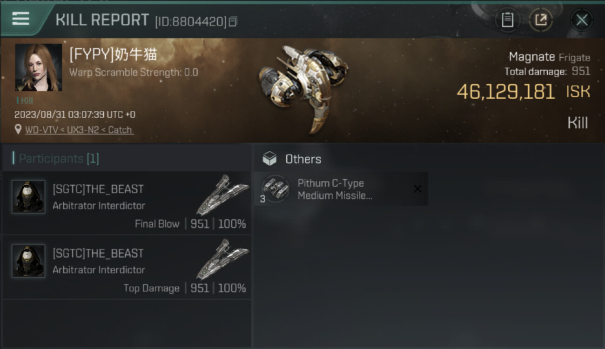Open the WD-VTV location link

(79, 130)
